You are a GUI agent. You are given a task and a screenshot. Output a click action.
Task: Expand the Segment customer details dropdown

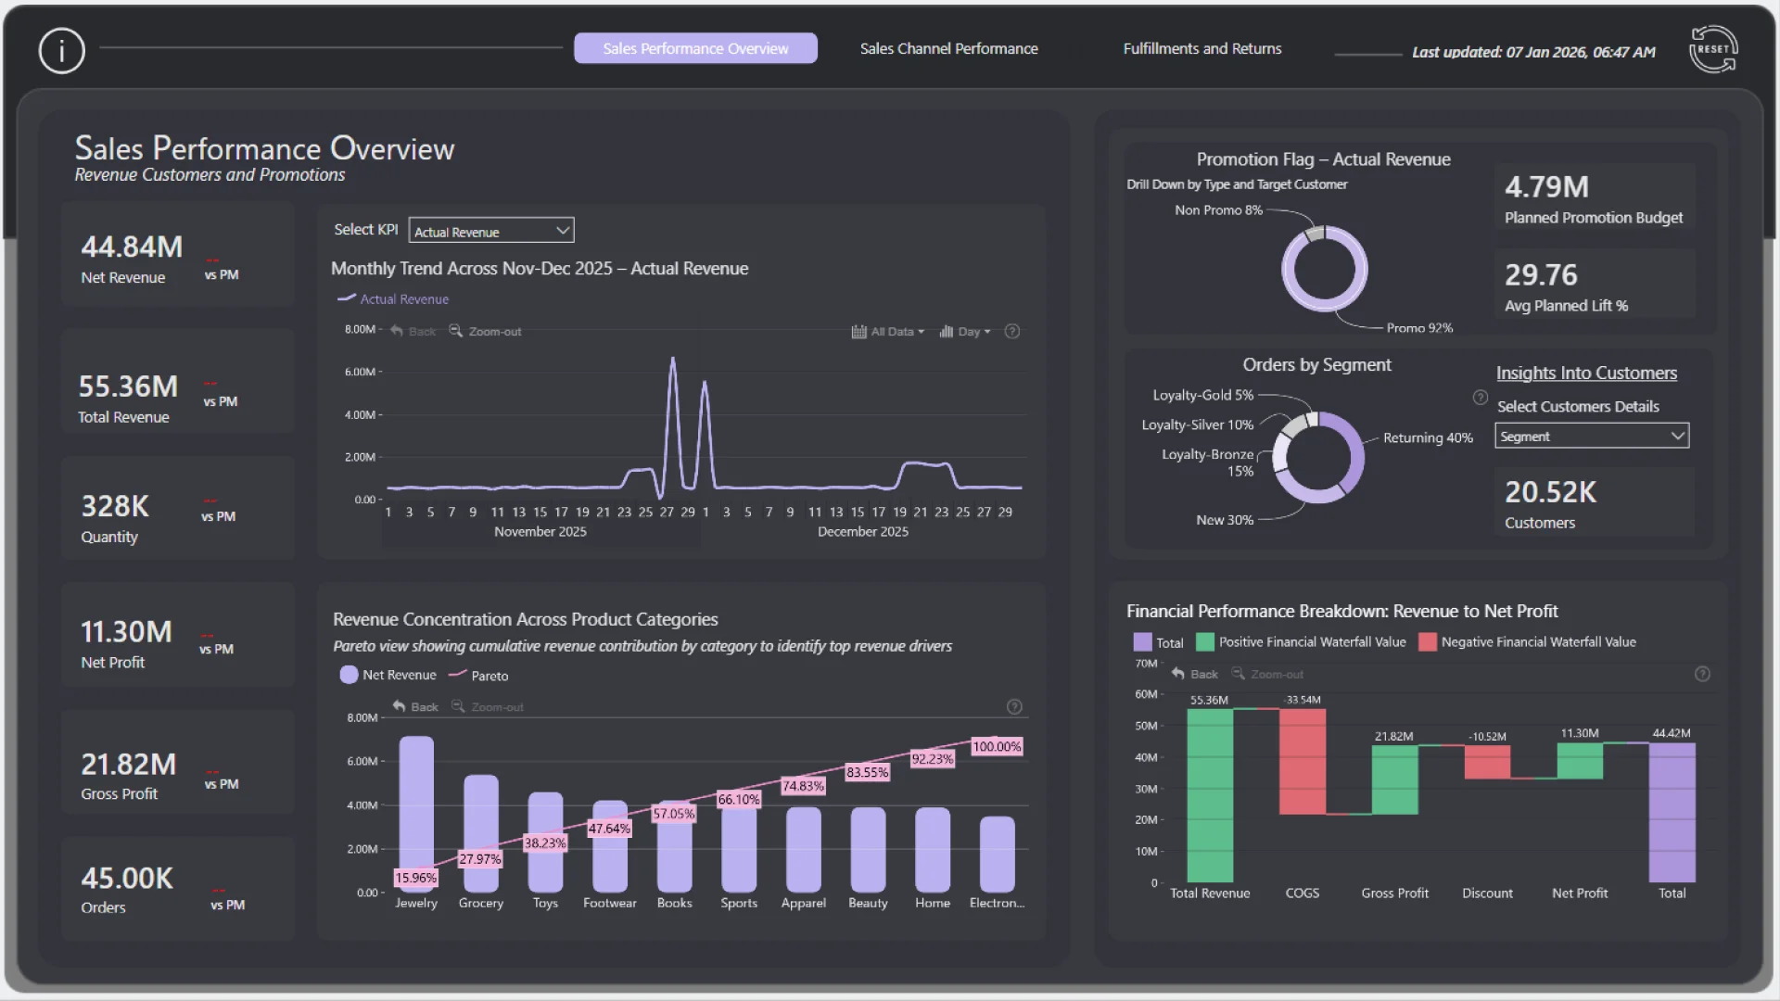pos(1591,436)
